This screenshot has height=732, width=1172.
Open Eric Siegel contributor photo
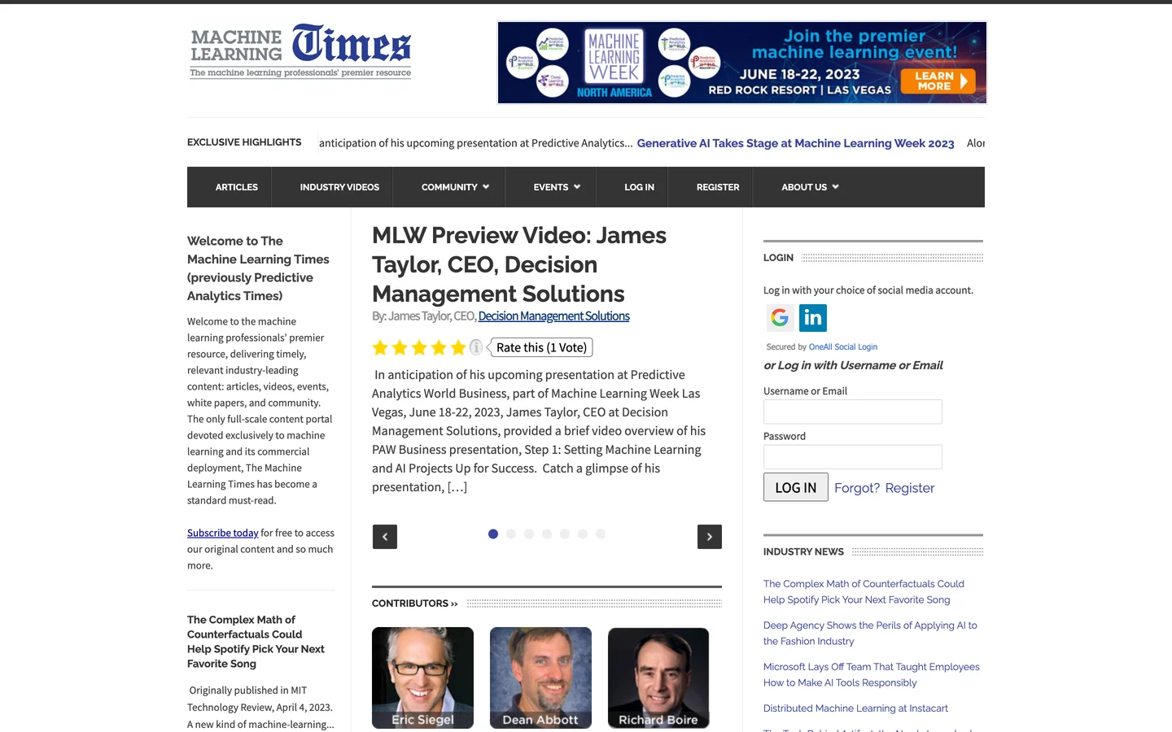(x=422, y=678)
